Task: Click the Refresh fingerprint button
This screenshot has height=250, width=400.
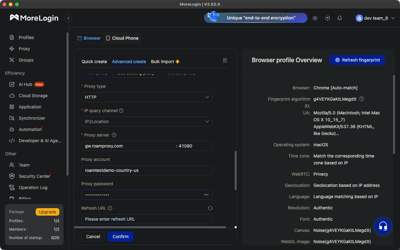Action: [357, 60]
